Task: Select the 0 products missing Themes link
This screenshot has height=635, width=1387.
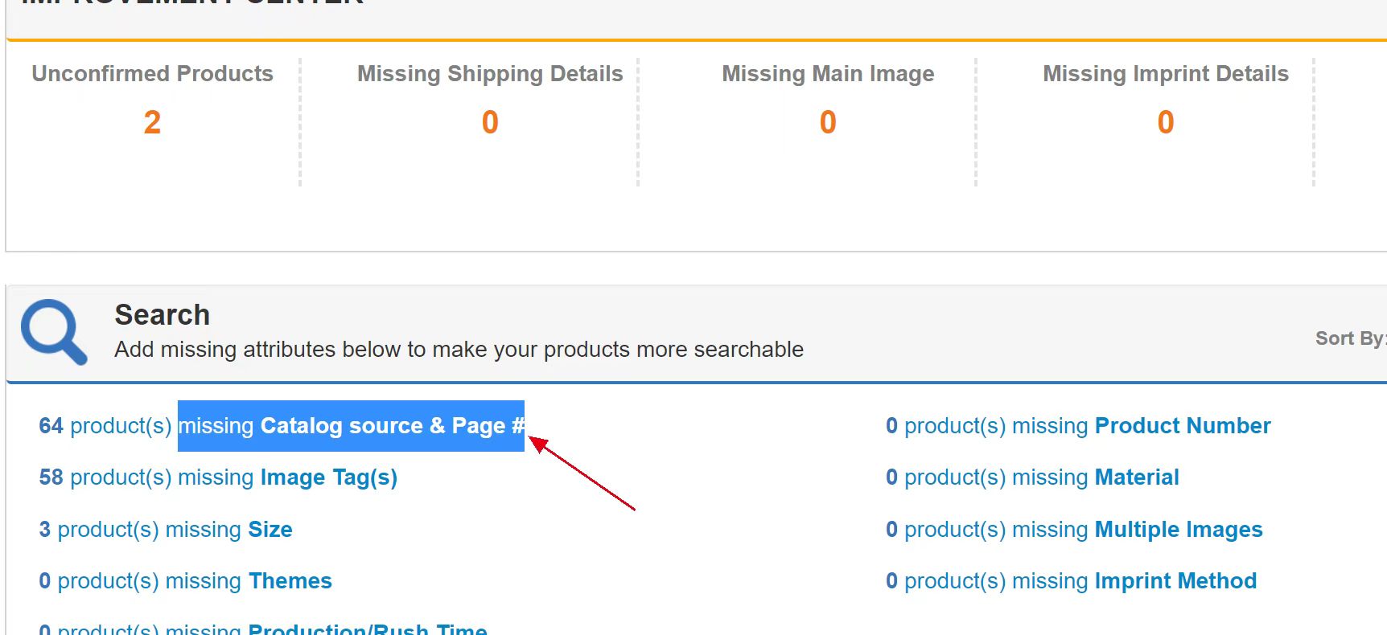Action: (185, 581)
